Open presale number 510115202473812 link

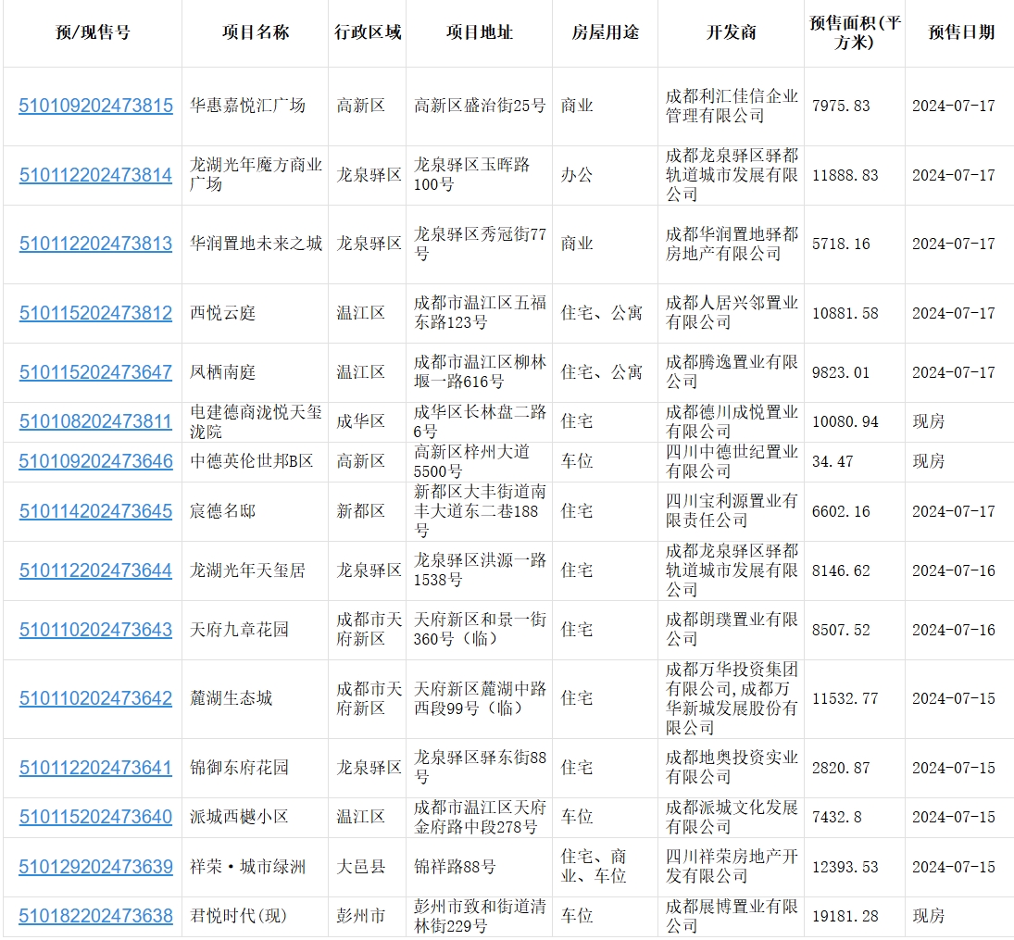(x=95, y=313)
